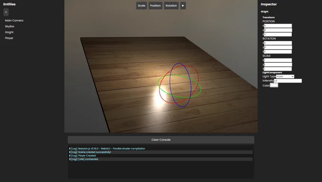Open the light Color swatch picker
The image size is (322, 182).
pyautogui.click(x=274, y=86)
